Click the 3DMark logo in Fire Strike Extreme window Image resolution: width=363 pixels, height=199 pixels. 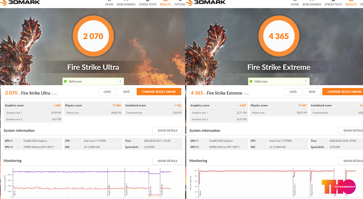tap(206, 2)
